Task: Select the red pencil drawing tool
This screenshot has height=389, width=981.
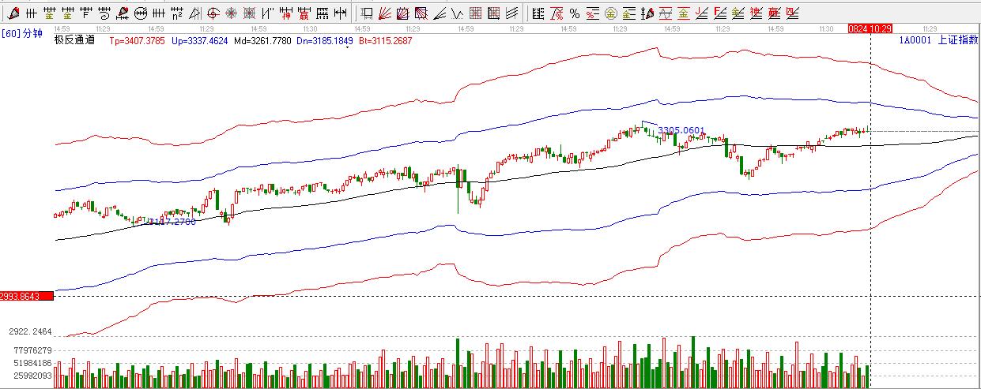Action: pos(13,13)
